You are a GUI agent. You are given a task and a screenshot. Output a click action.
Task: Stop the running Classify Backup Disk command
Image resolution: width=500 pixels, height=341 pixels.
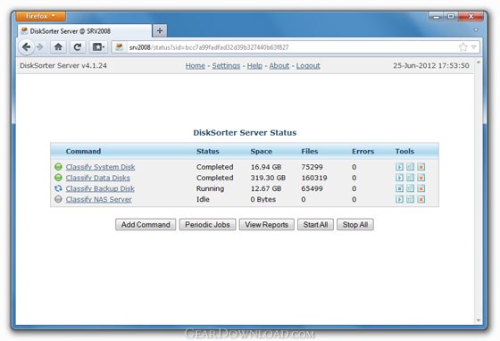[x=399, y=188]
